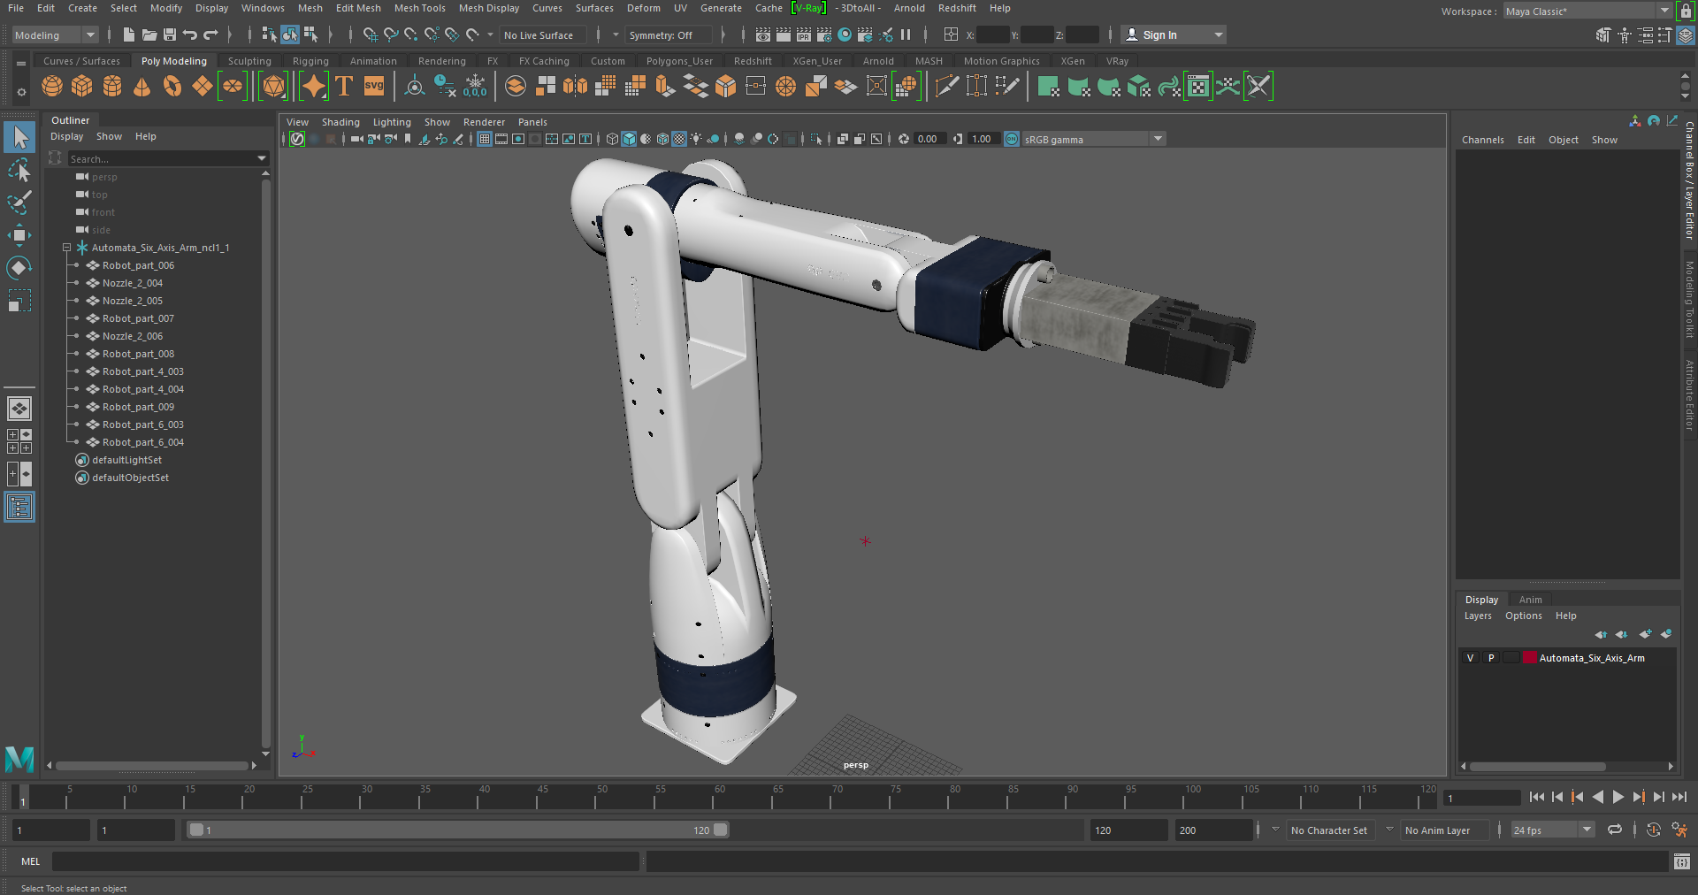Screen dimensions: 1698x895
Task: Click the Open scene folder icon
Action: (149, 34)
